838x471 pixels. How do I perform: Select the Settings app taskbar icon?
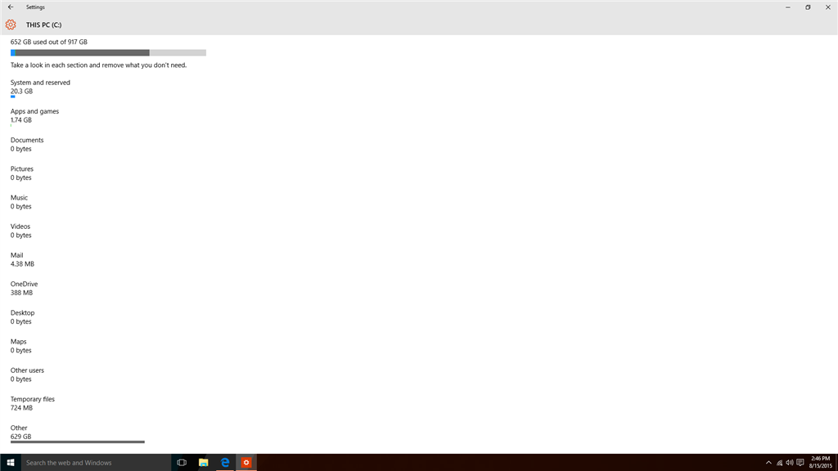tap(246, 463)
